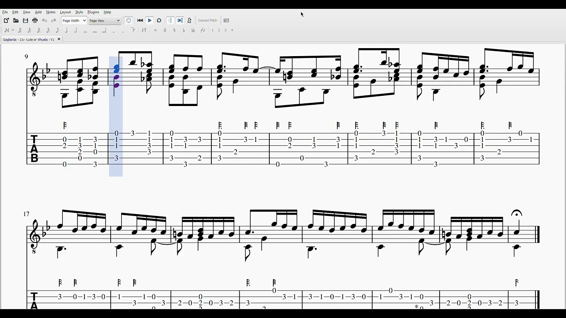Screen dimensions: 566x318
Task: Switch to voice 2
Action: [x=219, y=30]
